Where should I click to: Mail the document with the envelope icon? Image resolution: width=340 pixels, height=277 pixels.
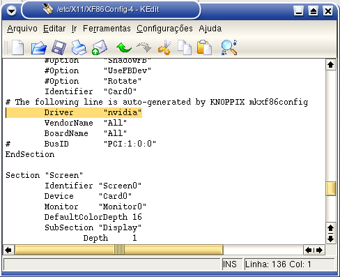click(100, 47)
